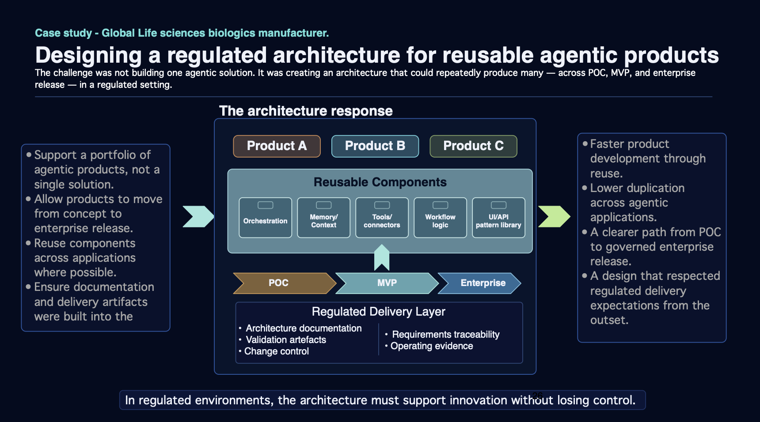Select the Product B box
Image resolution: width=760 pixels, height=422 pixels.
tap(375, 146)
